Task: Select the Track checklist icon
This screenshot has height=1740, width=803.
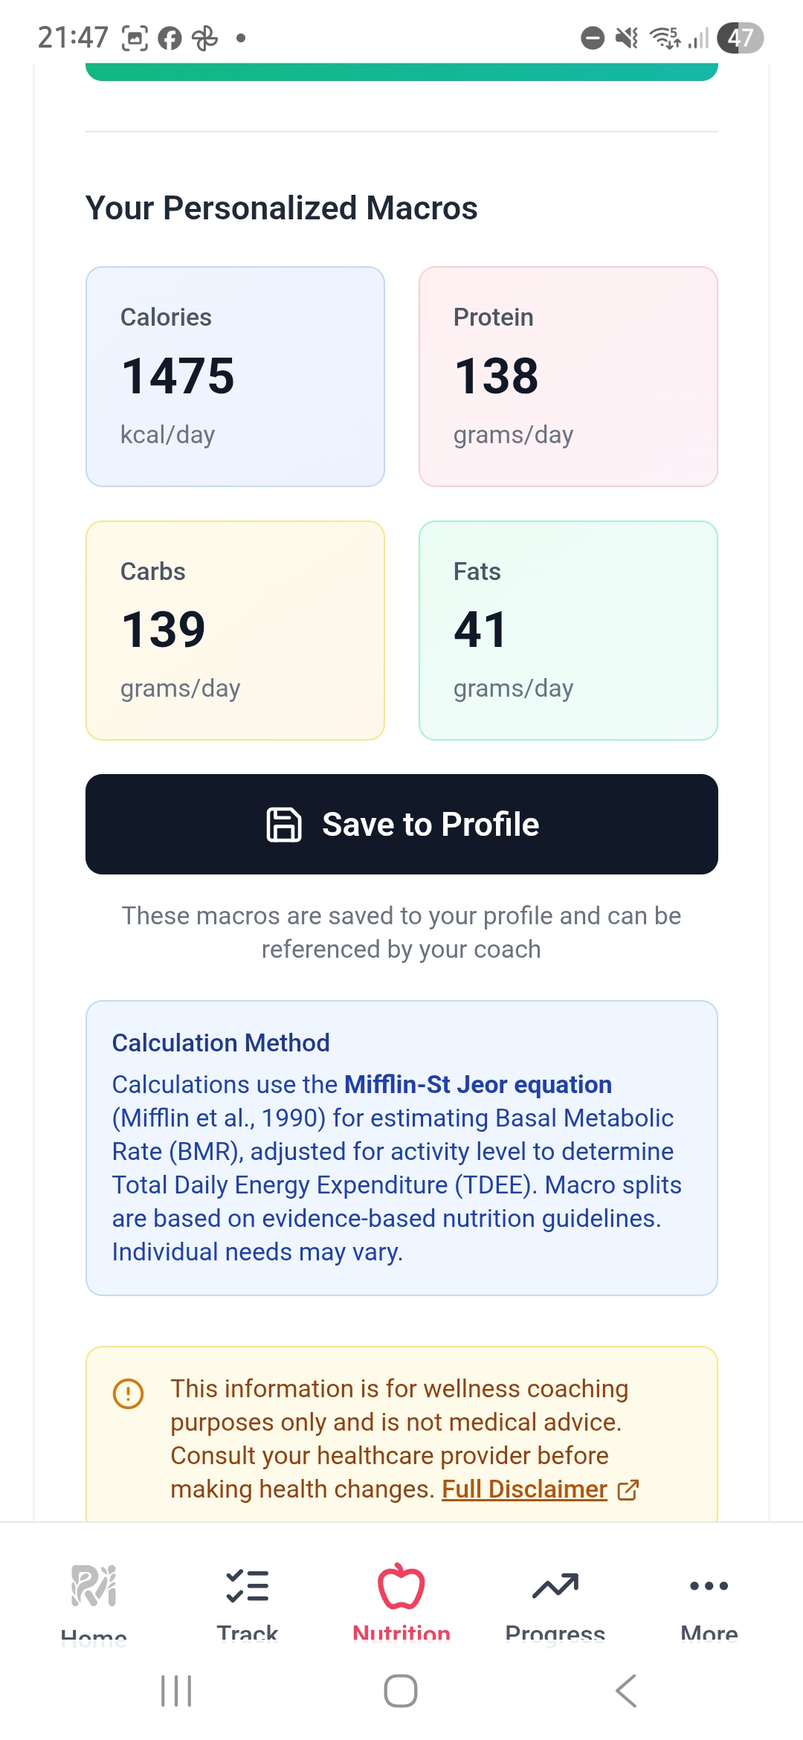Action: [x=248, y=1585]
